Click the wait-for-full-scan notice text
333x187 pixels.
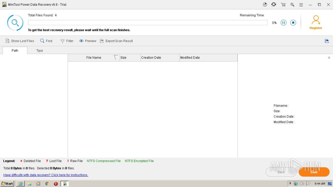click(79, 30)
